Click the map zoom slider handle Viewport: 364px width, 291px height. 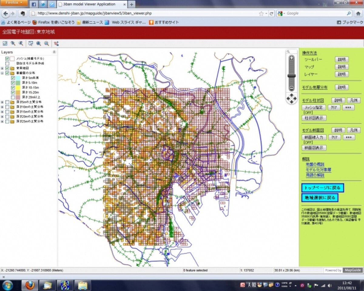click(x=292, y=76)
